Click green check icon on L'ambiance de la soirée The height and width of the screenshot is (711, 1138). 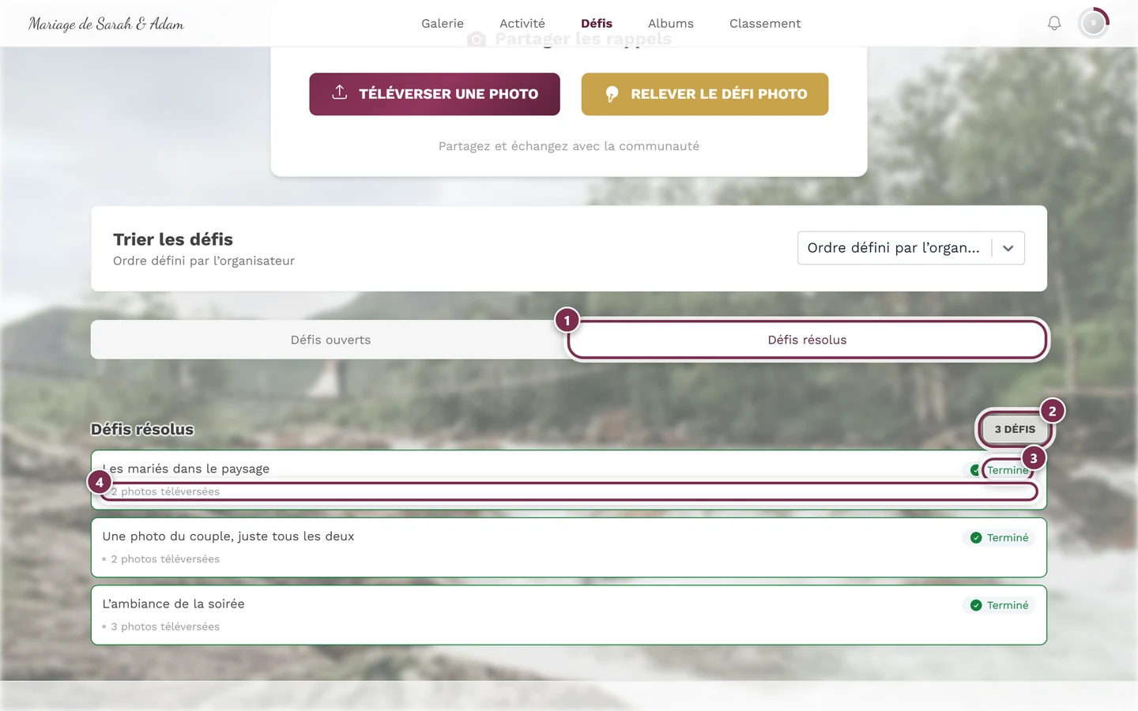(x=976, y=605)
